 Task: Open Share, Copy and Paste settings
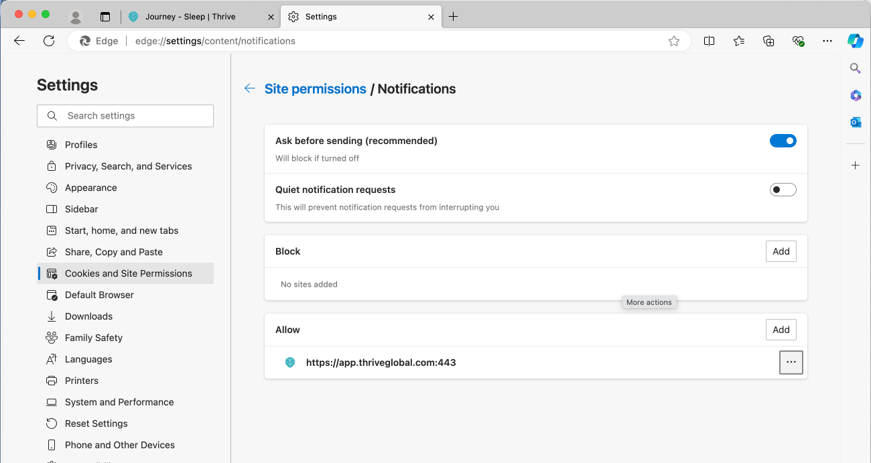125,252
